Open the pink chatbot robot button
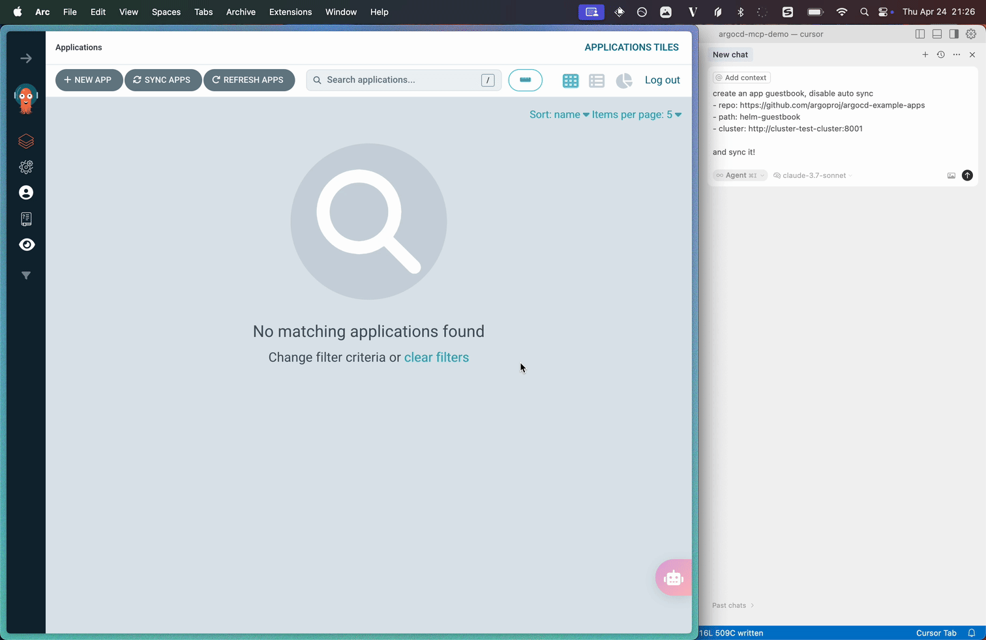 point(673,577)
